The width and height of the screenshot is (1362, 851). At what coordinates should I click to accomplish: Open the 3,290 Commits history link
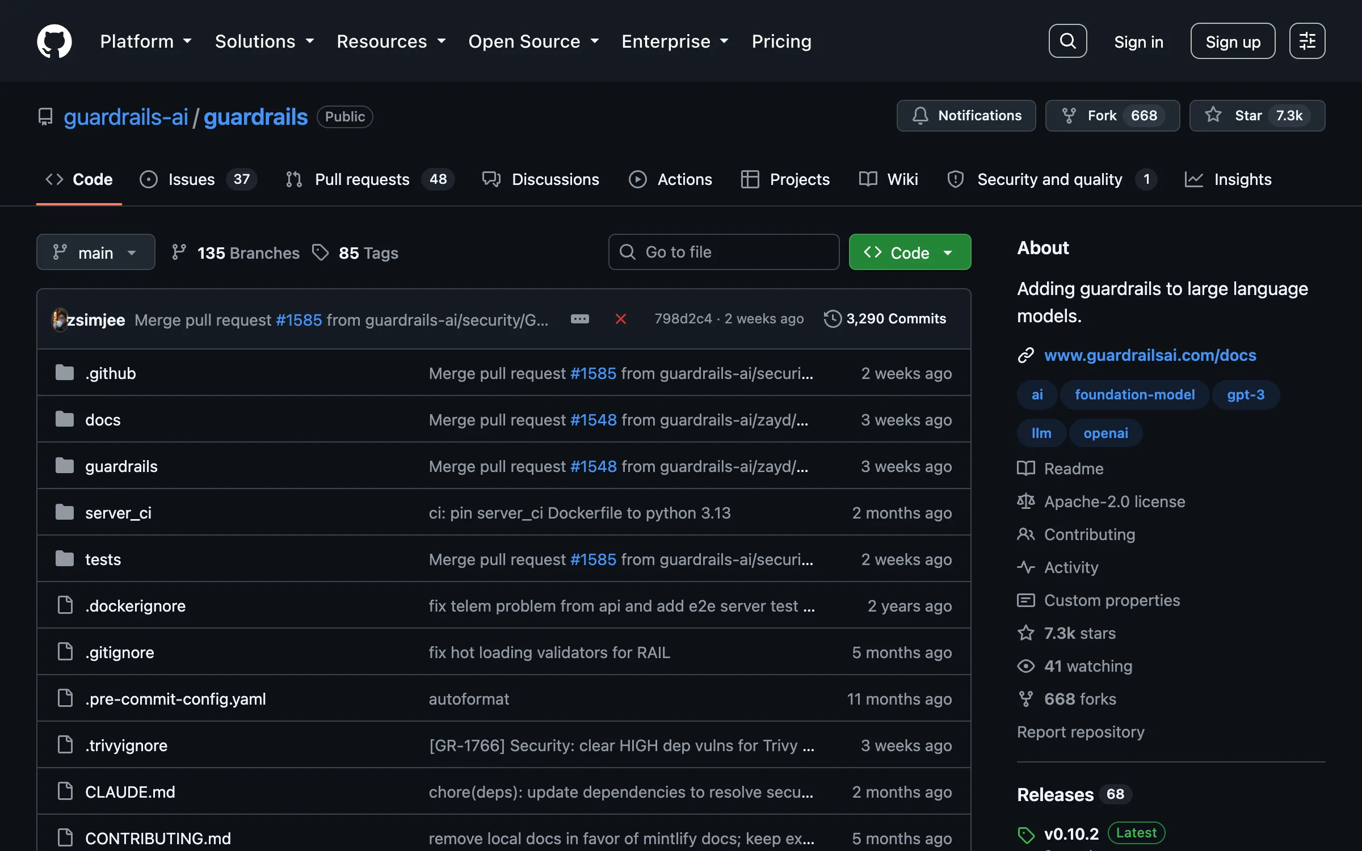[885, 319]
